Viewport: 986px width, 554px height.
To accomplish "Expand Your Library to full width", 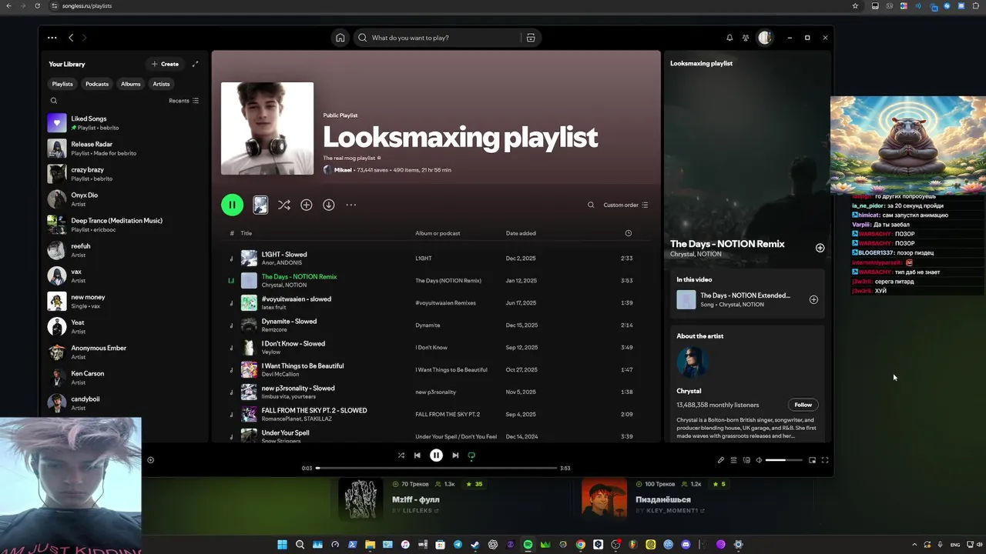I will coord(195,64).
